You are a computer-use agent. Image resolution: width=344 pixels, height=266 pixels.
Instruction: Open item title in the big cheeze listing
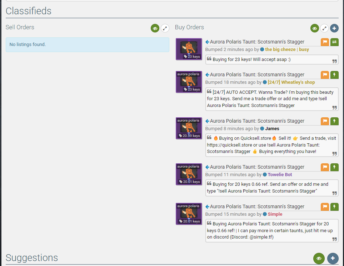coord(257,42)
